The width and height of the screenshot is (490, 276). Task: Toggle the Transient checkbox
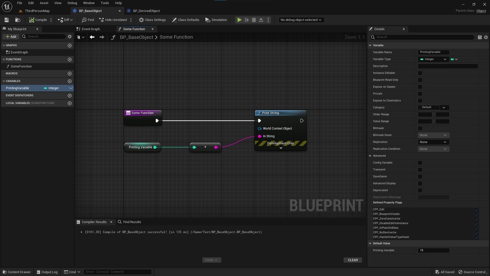(420, 169)
